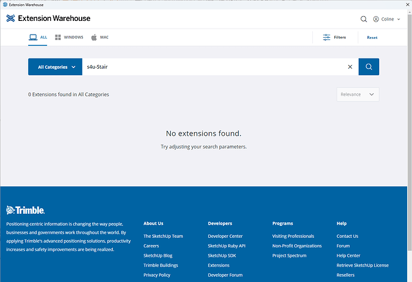Open the Developer Forum link
Viewport: 412px width, 282px height.
click(225, 275)
